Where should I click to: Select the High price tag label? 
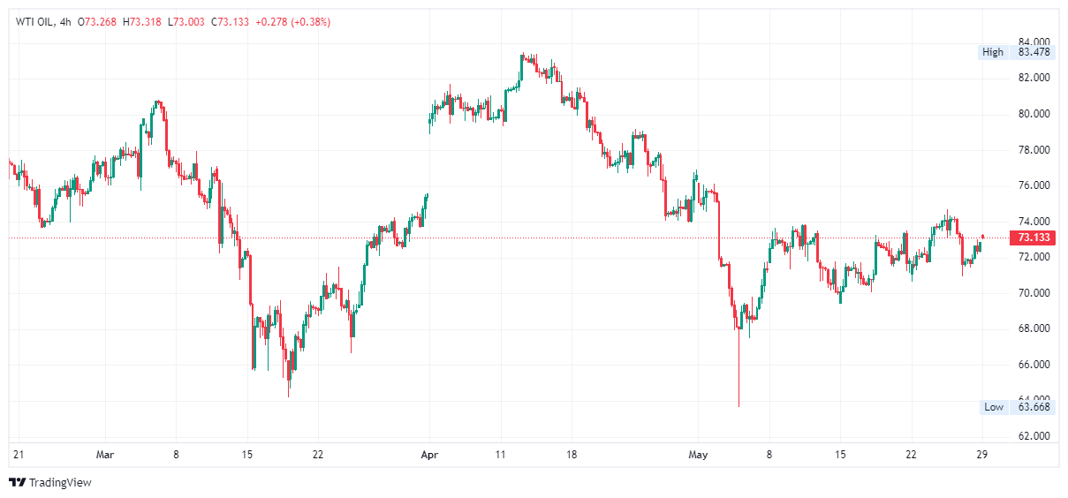993,52
